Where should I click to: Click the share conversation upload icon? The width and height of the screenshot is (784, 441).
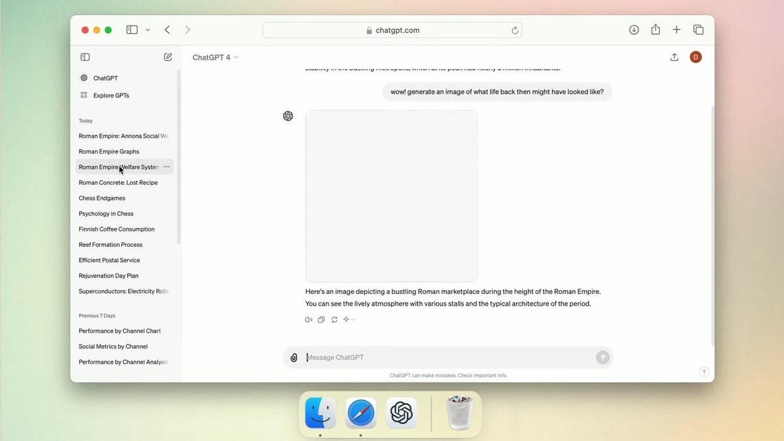click(674, 57)
